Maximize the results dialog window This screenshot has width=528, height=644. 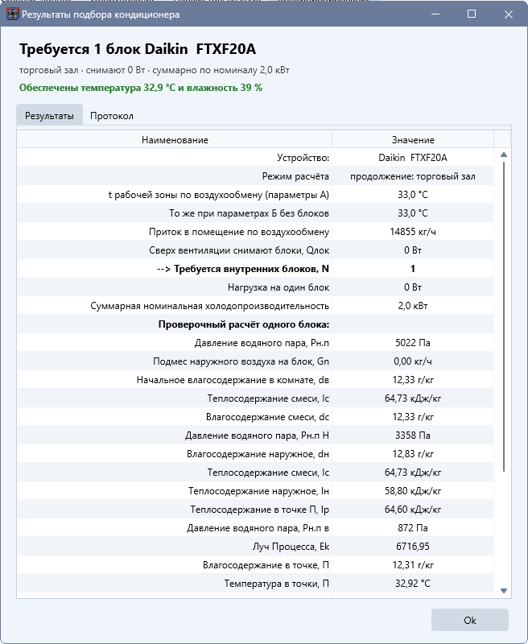[472, 14]
